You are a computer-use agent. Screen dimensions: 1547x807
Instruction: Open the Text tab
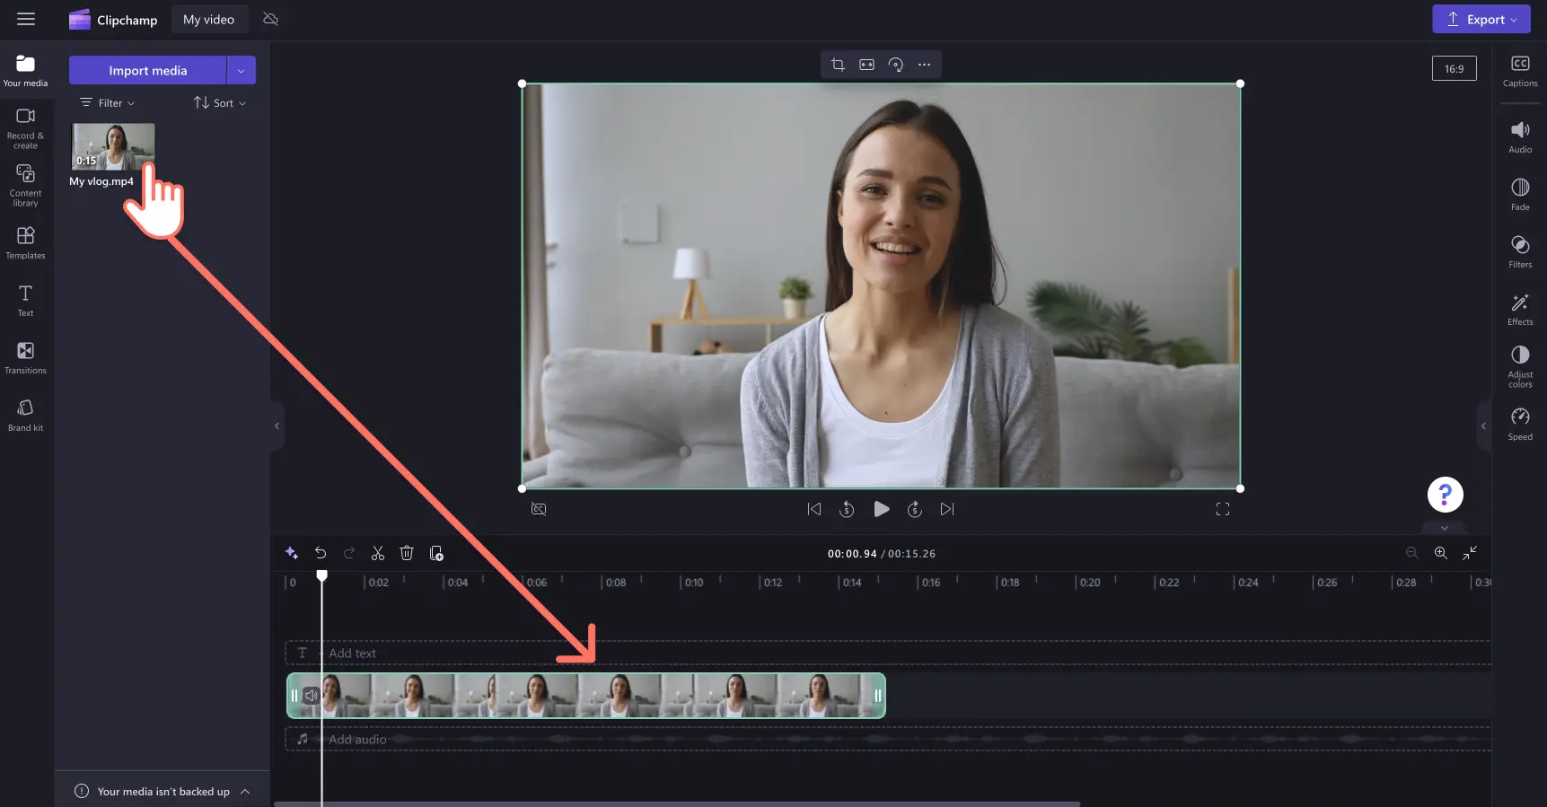point(25,301)
